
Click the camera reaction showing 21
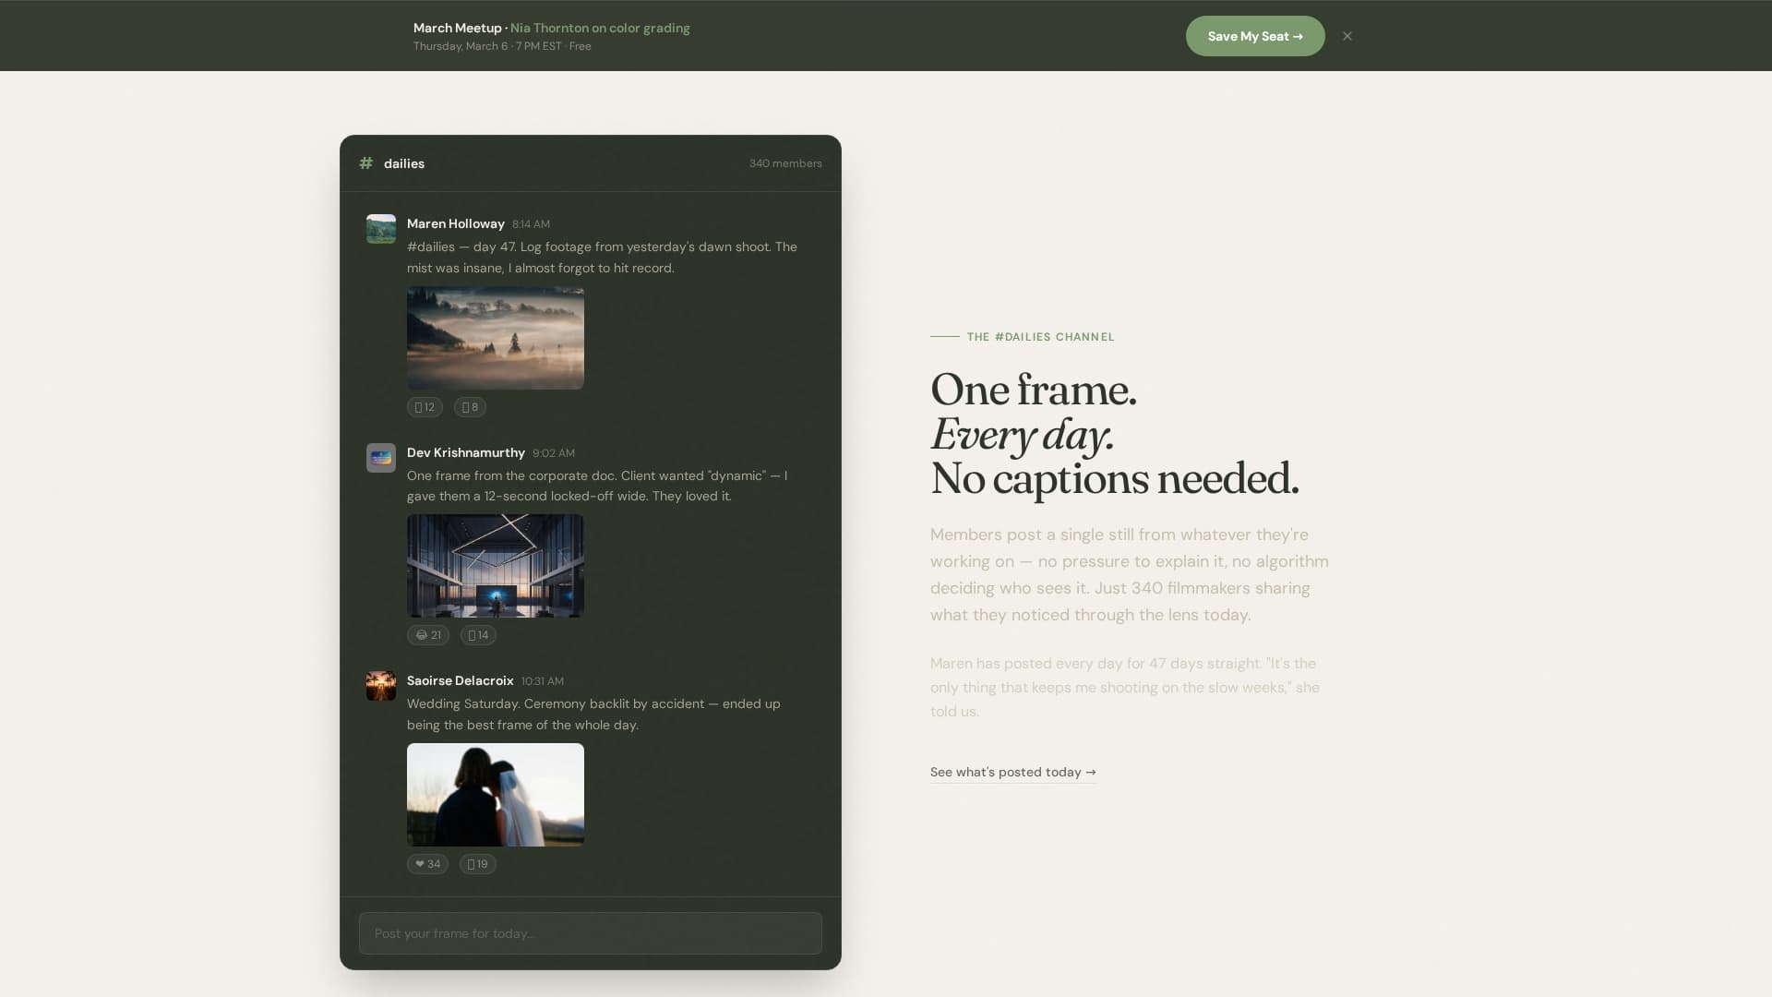(x=428, y=634)
